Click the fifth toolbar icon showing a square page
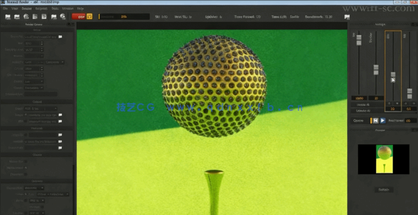Image resolution: width=418 pixels, height=215 pixels. [44, 17]
